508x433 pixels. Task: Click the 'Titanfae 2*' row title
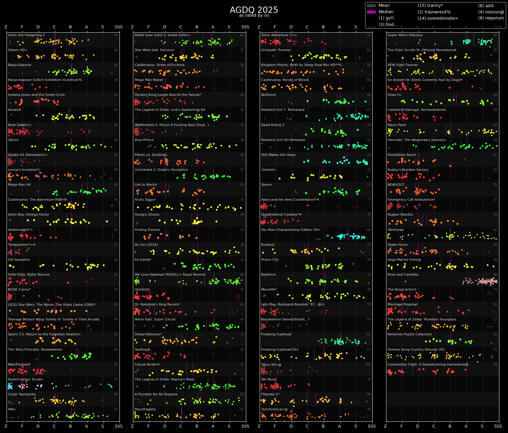(x=270, y=394)
